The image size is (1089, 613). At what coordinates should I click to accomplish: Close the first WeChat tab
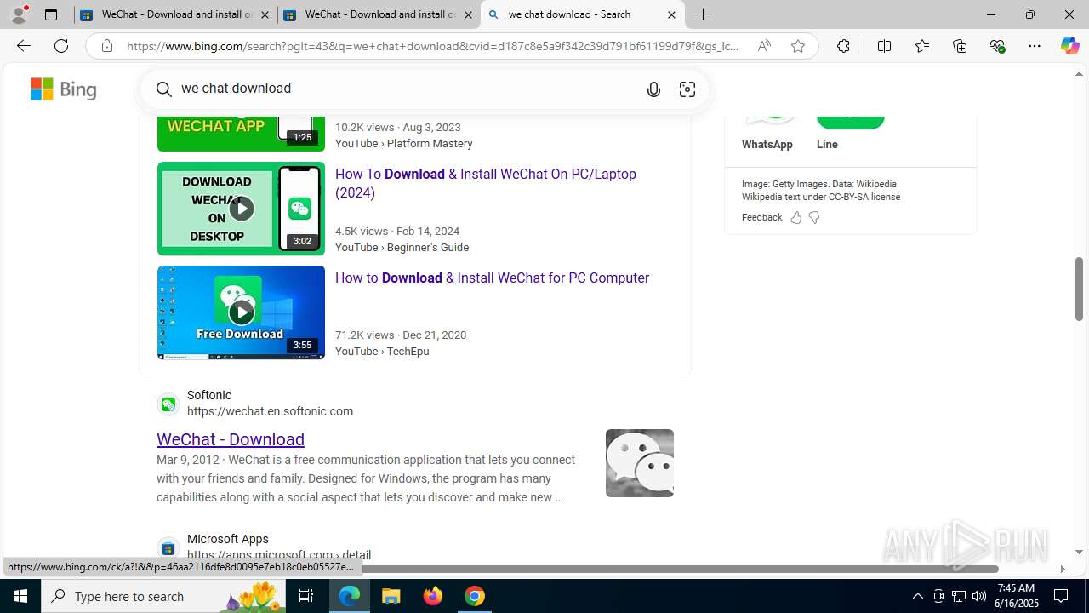tap(265, 14)
